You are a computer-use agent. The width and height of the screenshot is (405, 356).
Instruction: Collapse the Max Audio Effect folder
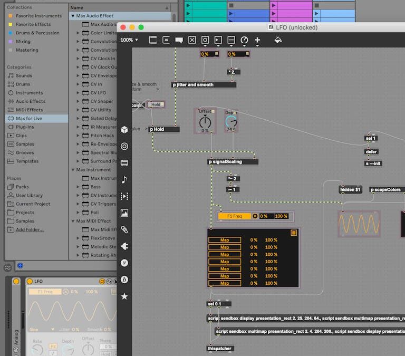(73, 16)
